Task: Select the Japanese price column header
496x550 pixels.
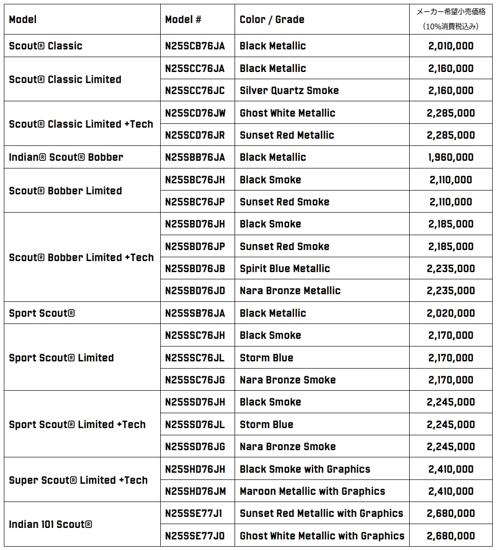Action: tap(451, 19)
